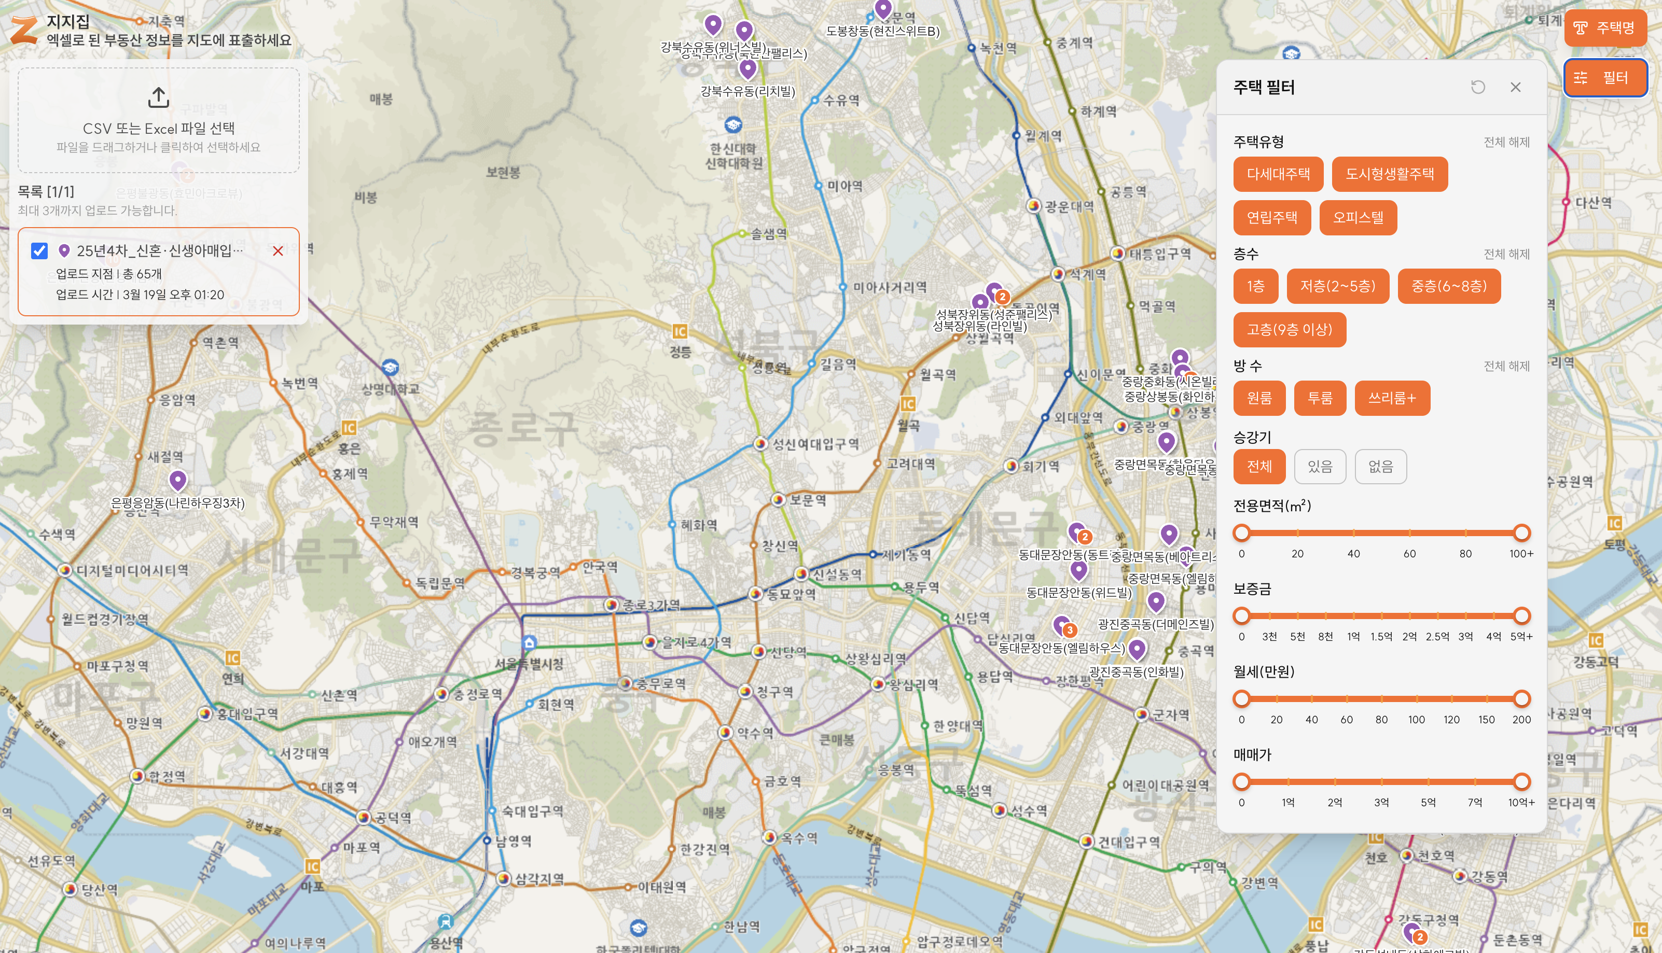
Task: Click the filter panel reset icon
Action: pos(1477,87)
